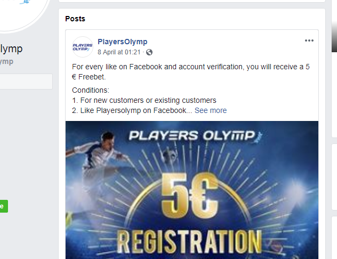The height and width of the screenshot is (259, 337).
Task: Click the large page title in left sidebar
Action: pyautogui.click(x=11, y=49)
